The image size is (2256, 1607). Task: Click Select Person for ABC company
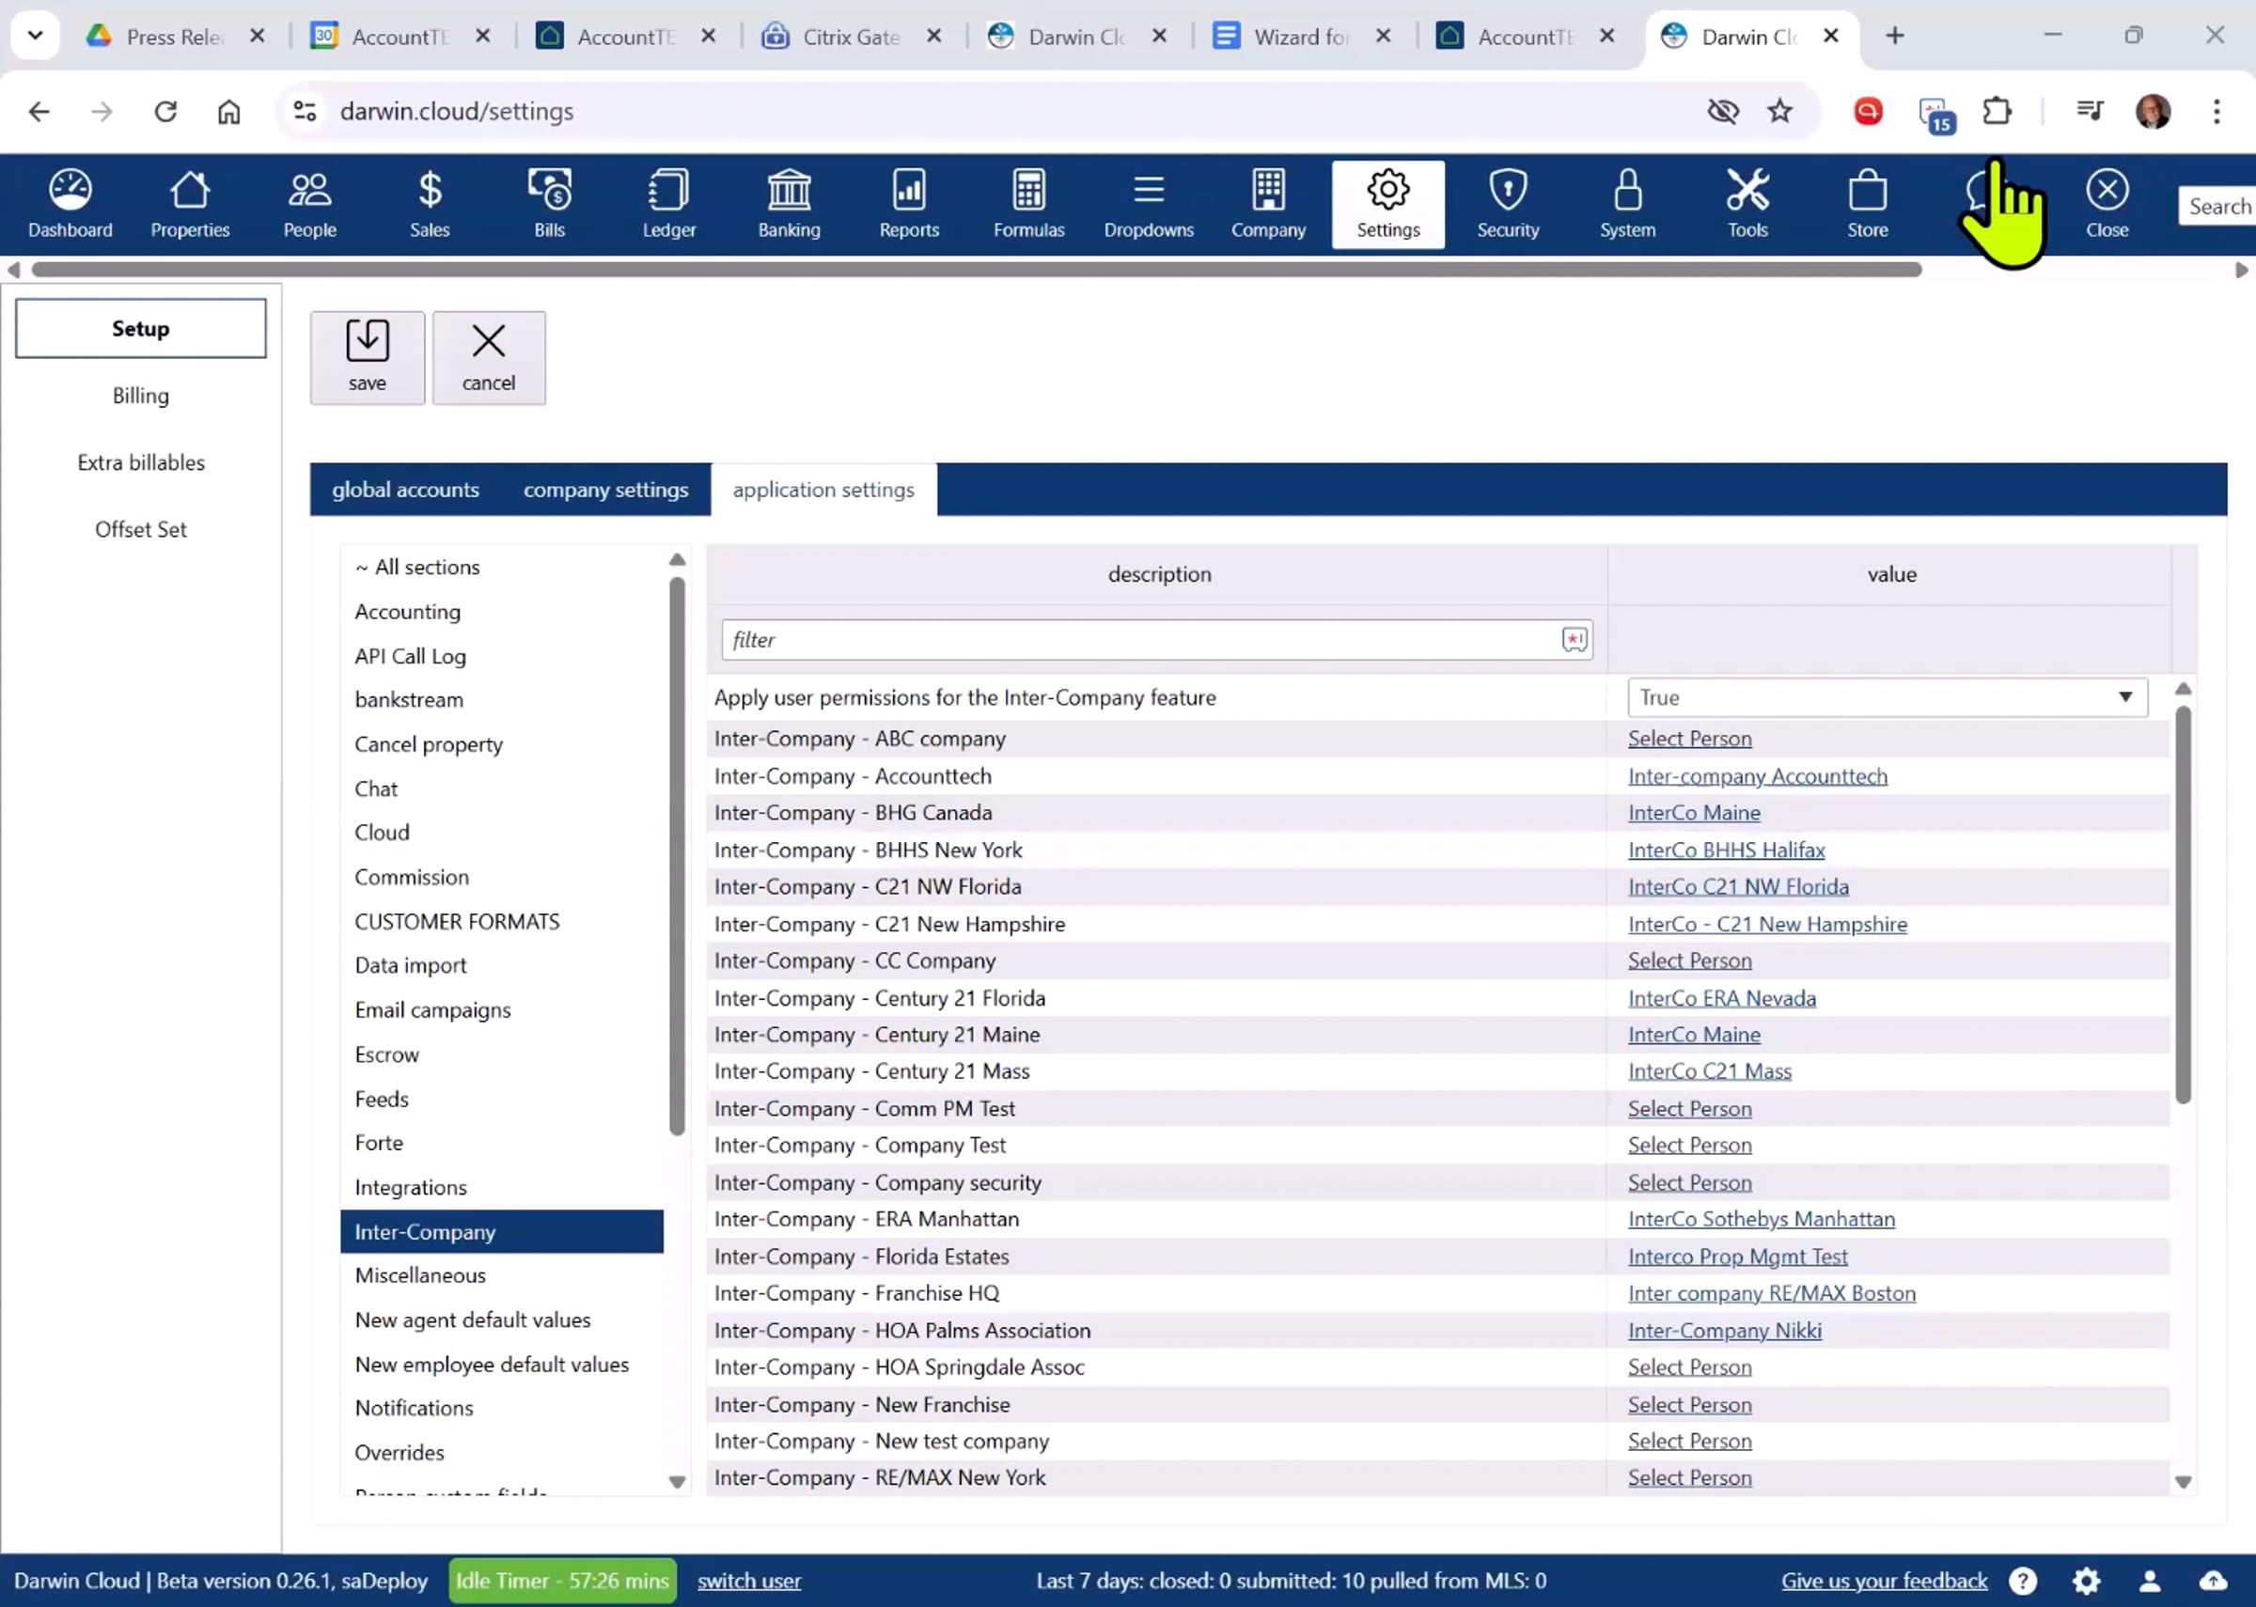pos(1689,739)
